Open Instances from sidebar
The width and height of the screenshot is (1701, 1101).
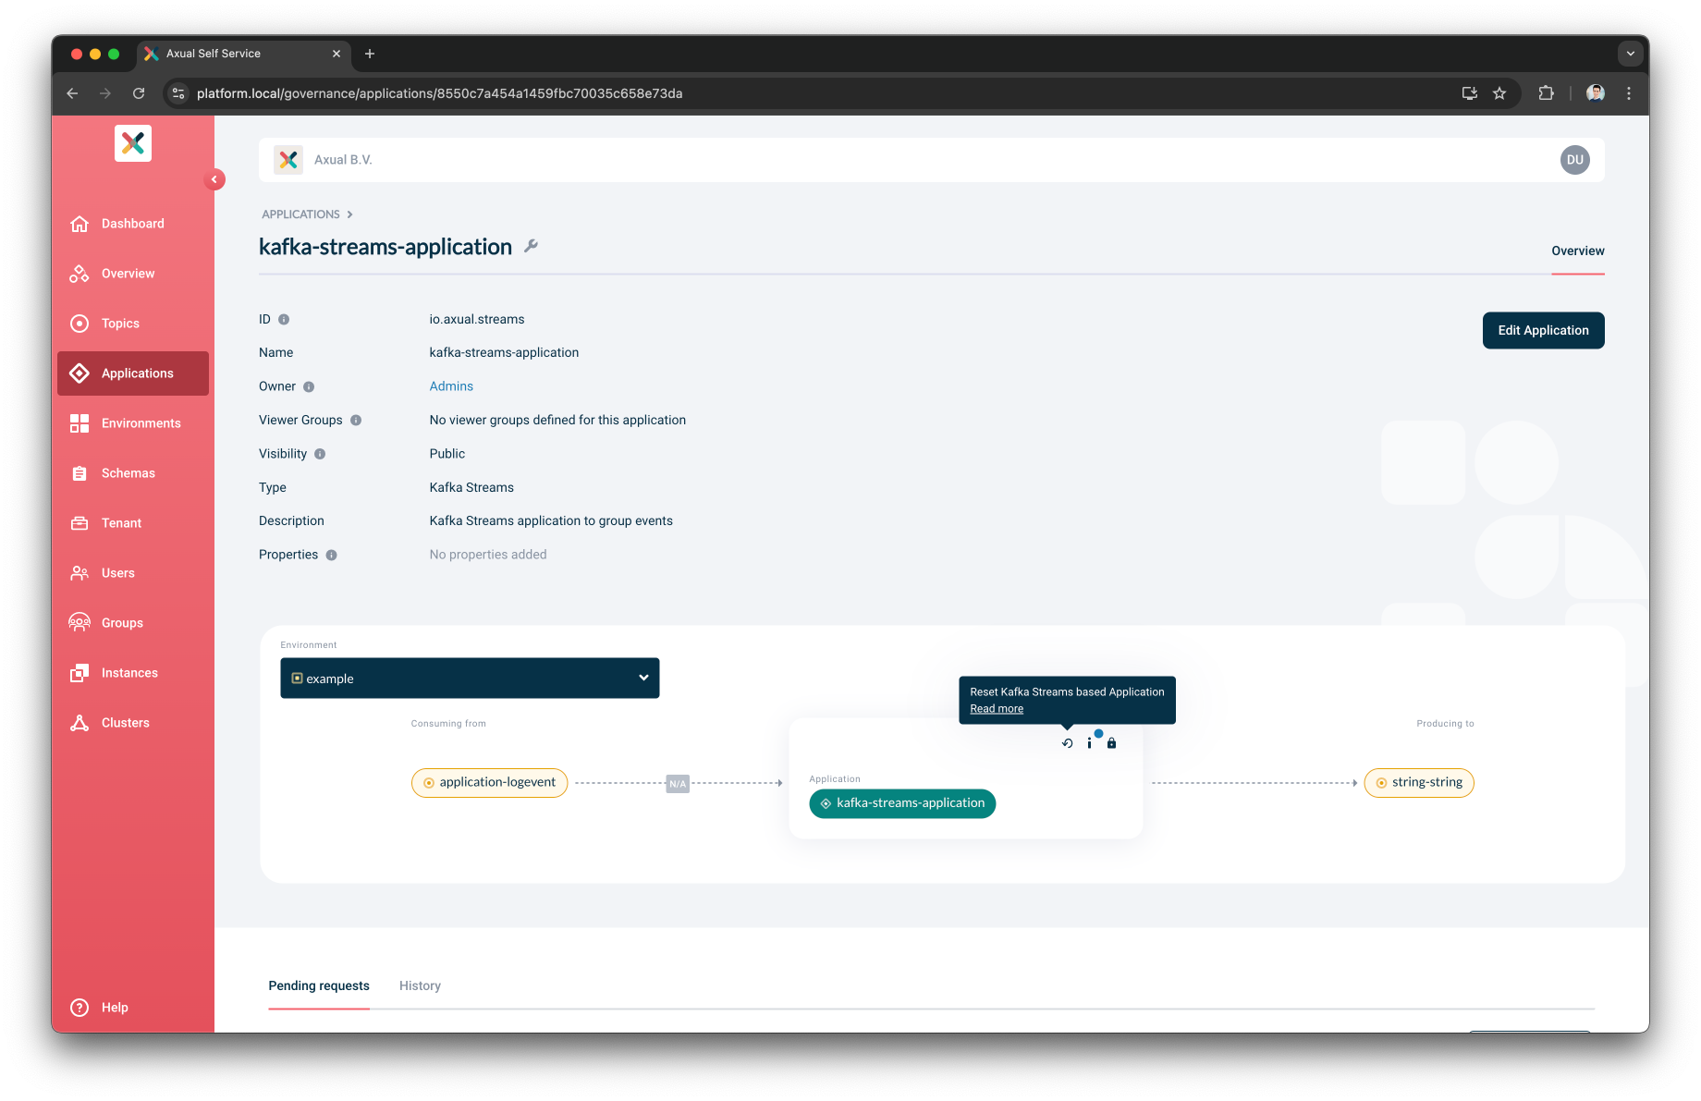[132, 673]
